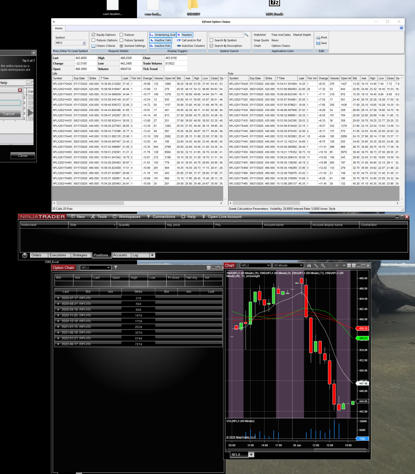Toggle Headers display button

coord(185,35)
